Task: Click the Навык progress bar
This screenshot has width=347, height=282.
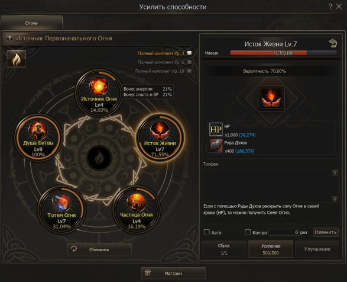Action: [283, 53]
